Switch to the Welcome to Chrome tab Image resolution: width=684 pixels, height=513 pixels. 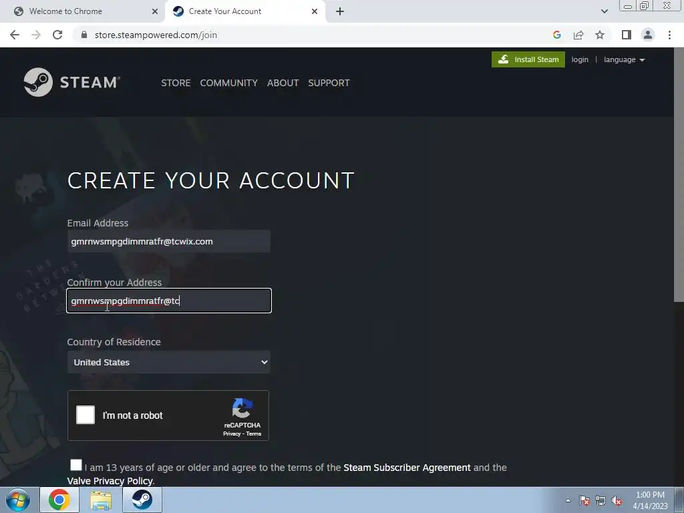click(83, 11)
